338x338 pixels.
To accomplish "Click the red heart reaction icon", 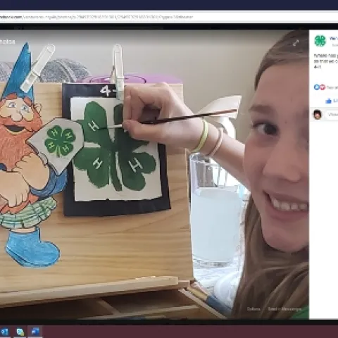I will click(323, 87).
